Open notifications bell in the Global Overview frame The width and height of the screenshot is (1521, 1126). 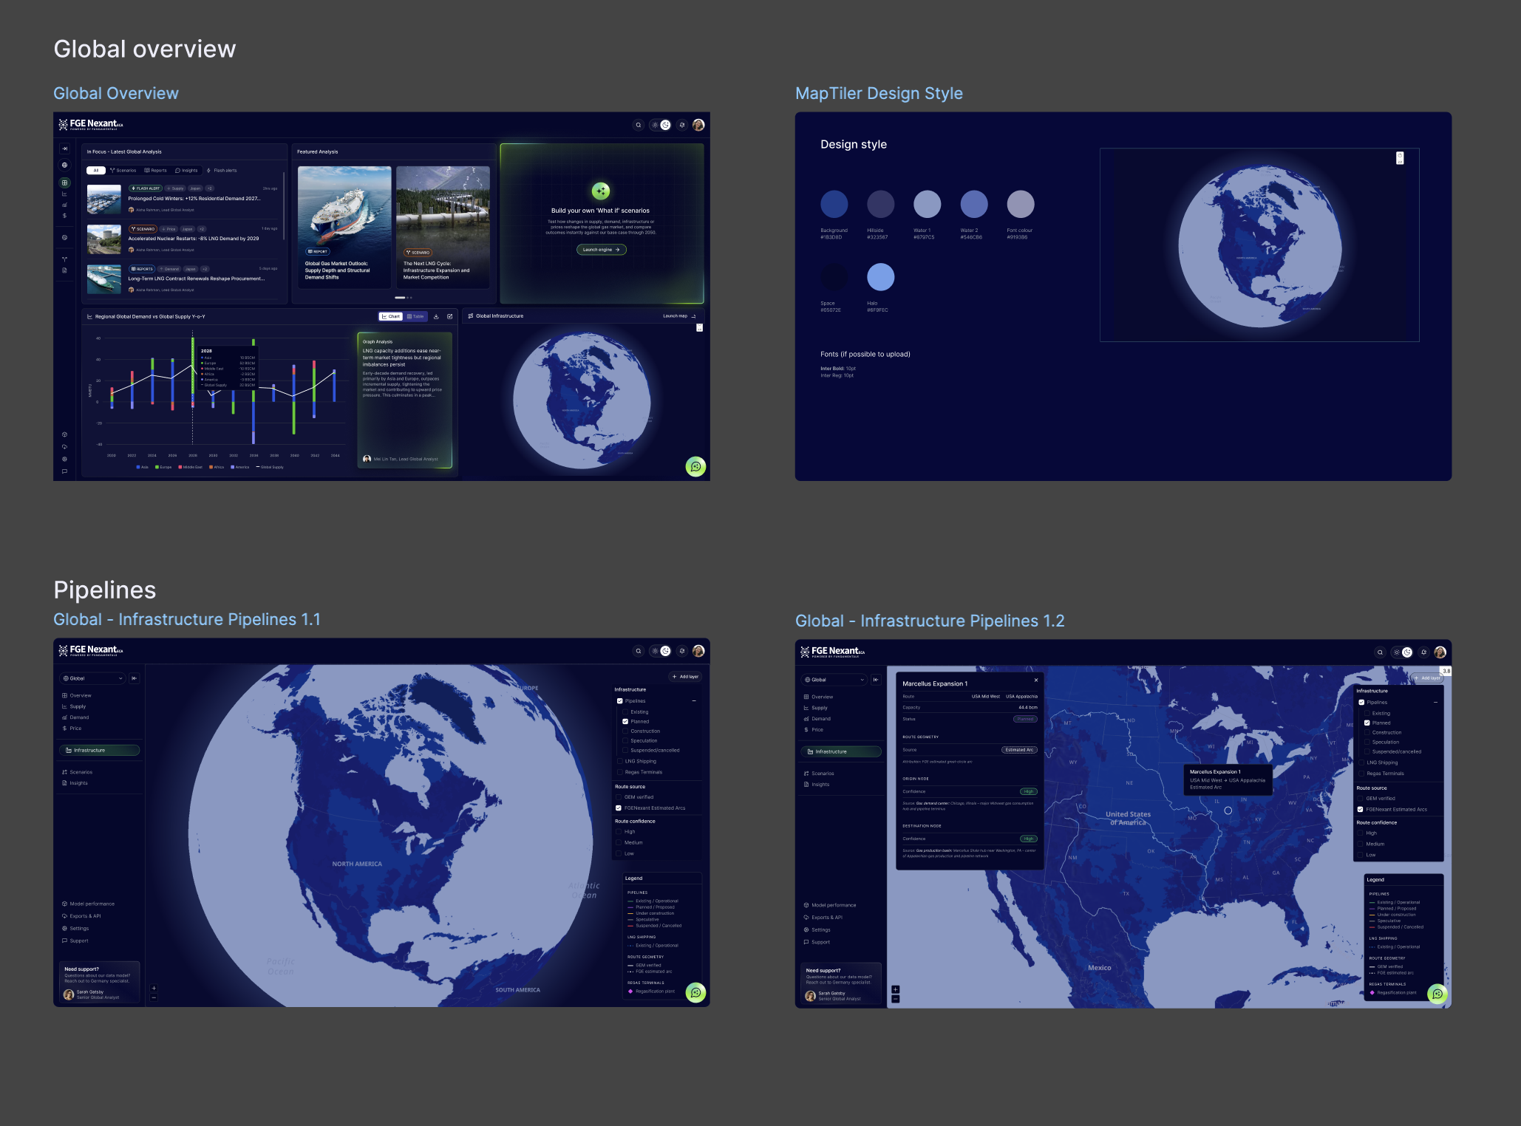[682, 125]
